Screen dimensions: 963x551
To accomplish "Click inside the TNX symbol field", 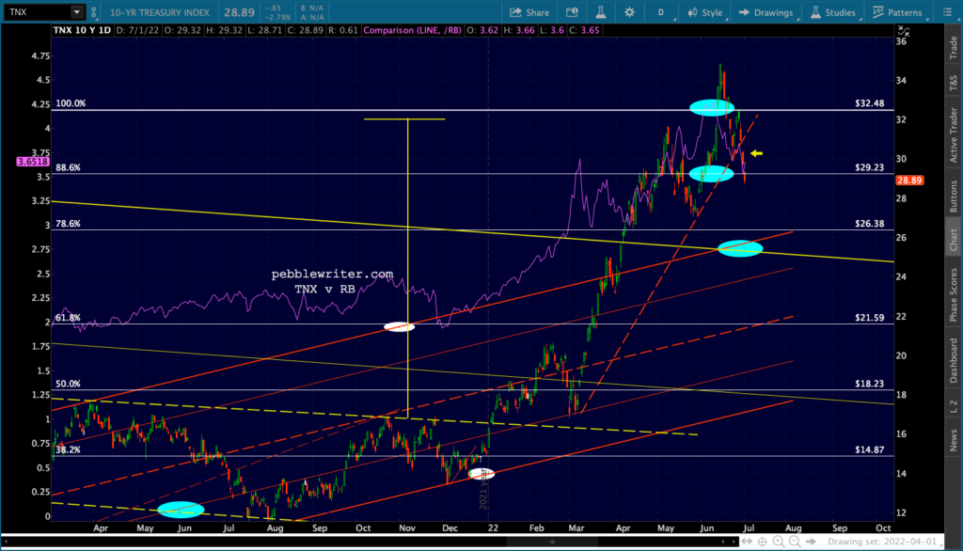I will pos(37,11).
